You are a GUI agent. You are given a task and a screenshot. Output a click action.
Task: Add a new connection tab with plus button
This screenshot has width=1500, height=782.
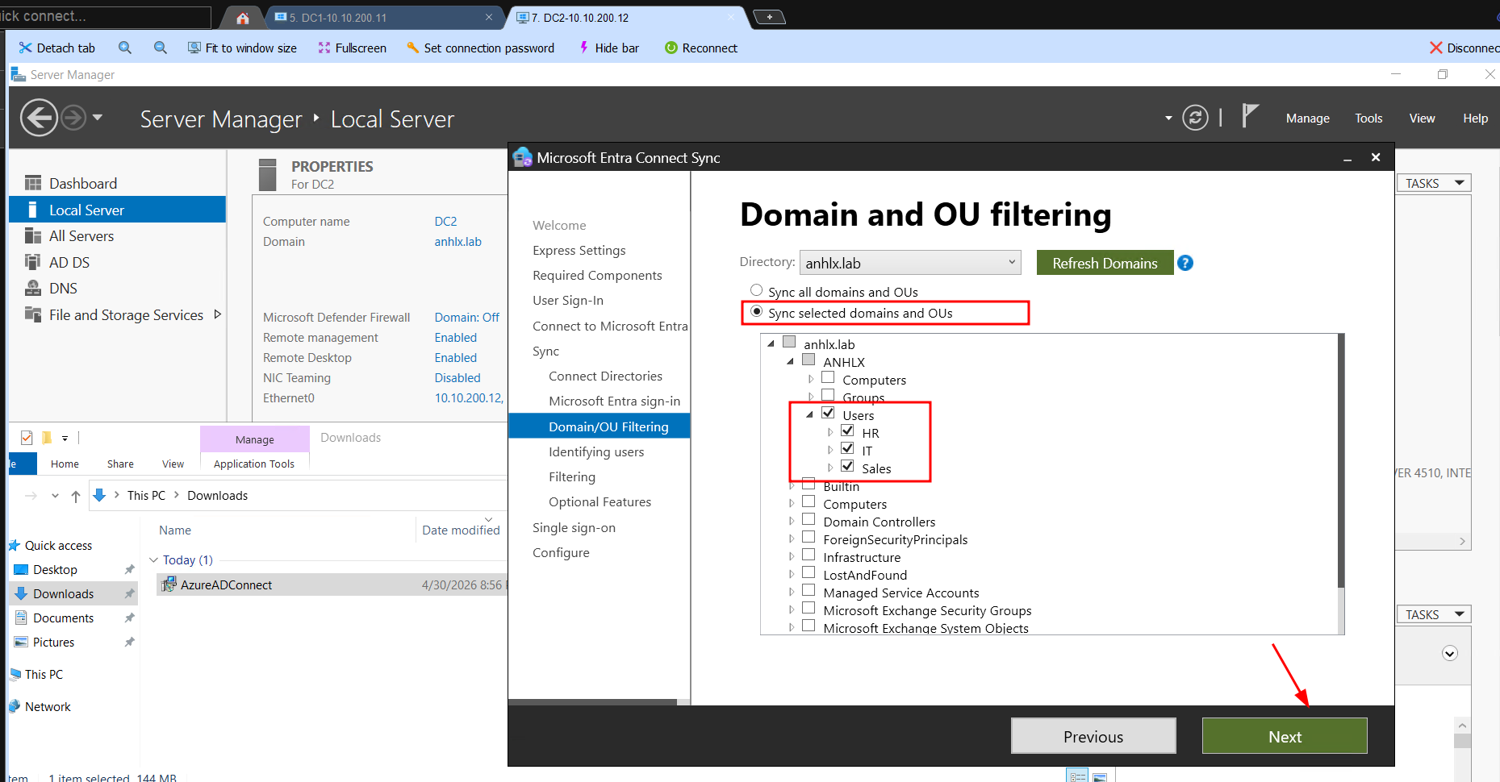[x=769, y=17]
